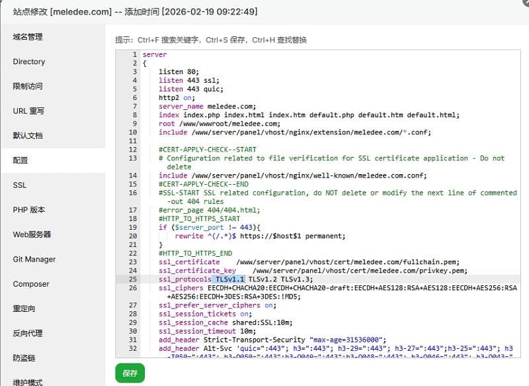Open the 域名管理 tab
The width and height of the screenshot is (529, 386).
click(x=28, y=36)
